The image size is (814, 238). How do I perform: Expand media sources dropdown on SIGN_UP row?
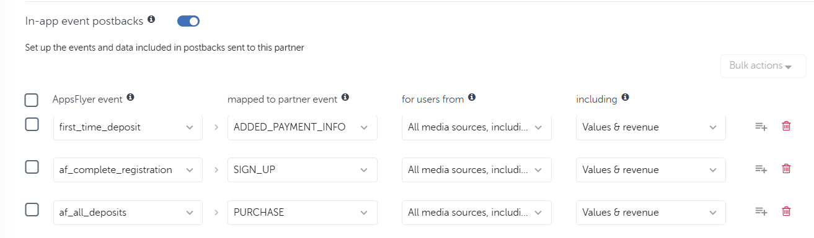[x=477, y=170]
